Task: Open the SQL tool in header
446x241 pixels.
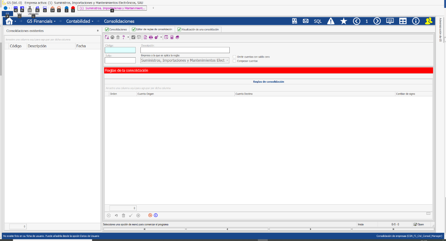Action: pos(318,21)
